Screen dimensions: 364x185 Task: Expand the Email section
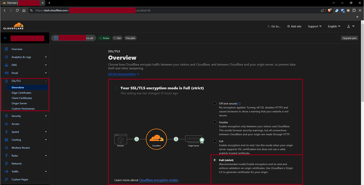46,73
